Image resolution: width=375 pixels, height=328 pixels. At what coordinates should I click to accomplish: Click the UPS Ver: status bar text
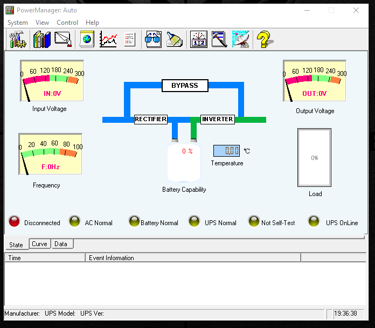(x=92, y=313)
